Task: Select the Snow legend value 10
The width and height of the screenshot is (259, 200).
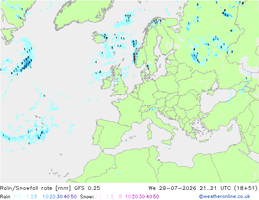Action: tap(128, 197)
